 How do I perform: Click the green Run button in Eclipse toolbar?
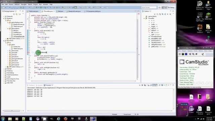tap(41, 7)
